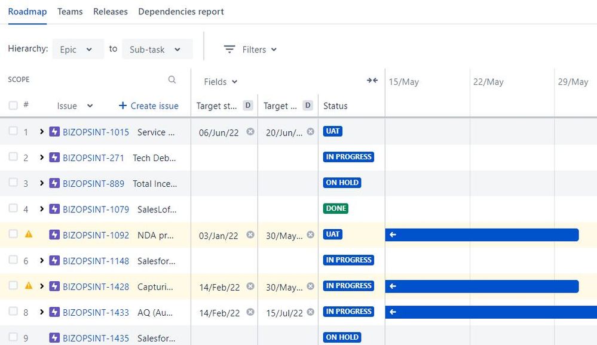This screenshot has height=345, width=597.
Task: Click the Create issue button
Action: click(x=148, y=106)
